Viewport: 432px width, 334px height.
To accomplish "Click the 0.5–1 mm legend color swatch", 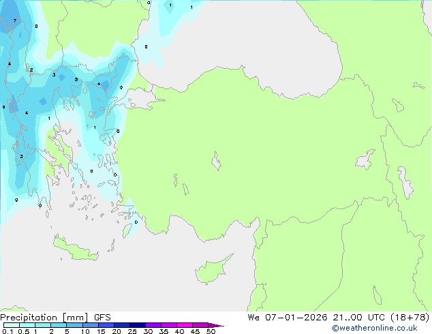I will point(27,325).
